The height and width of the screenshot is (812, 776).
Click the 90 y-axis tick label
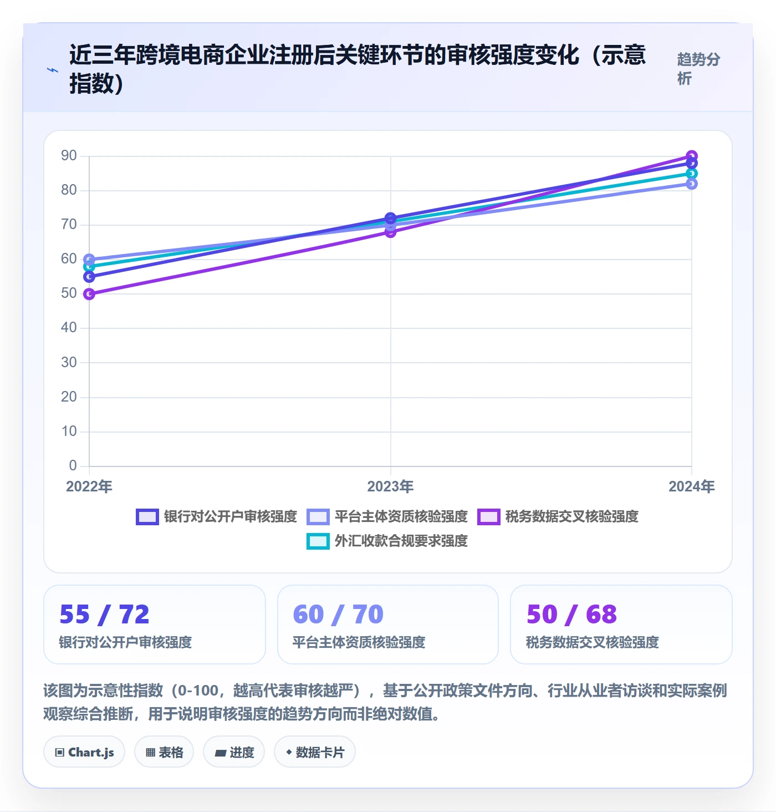(69, 156)
